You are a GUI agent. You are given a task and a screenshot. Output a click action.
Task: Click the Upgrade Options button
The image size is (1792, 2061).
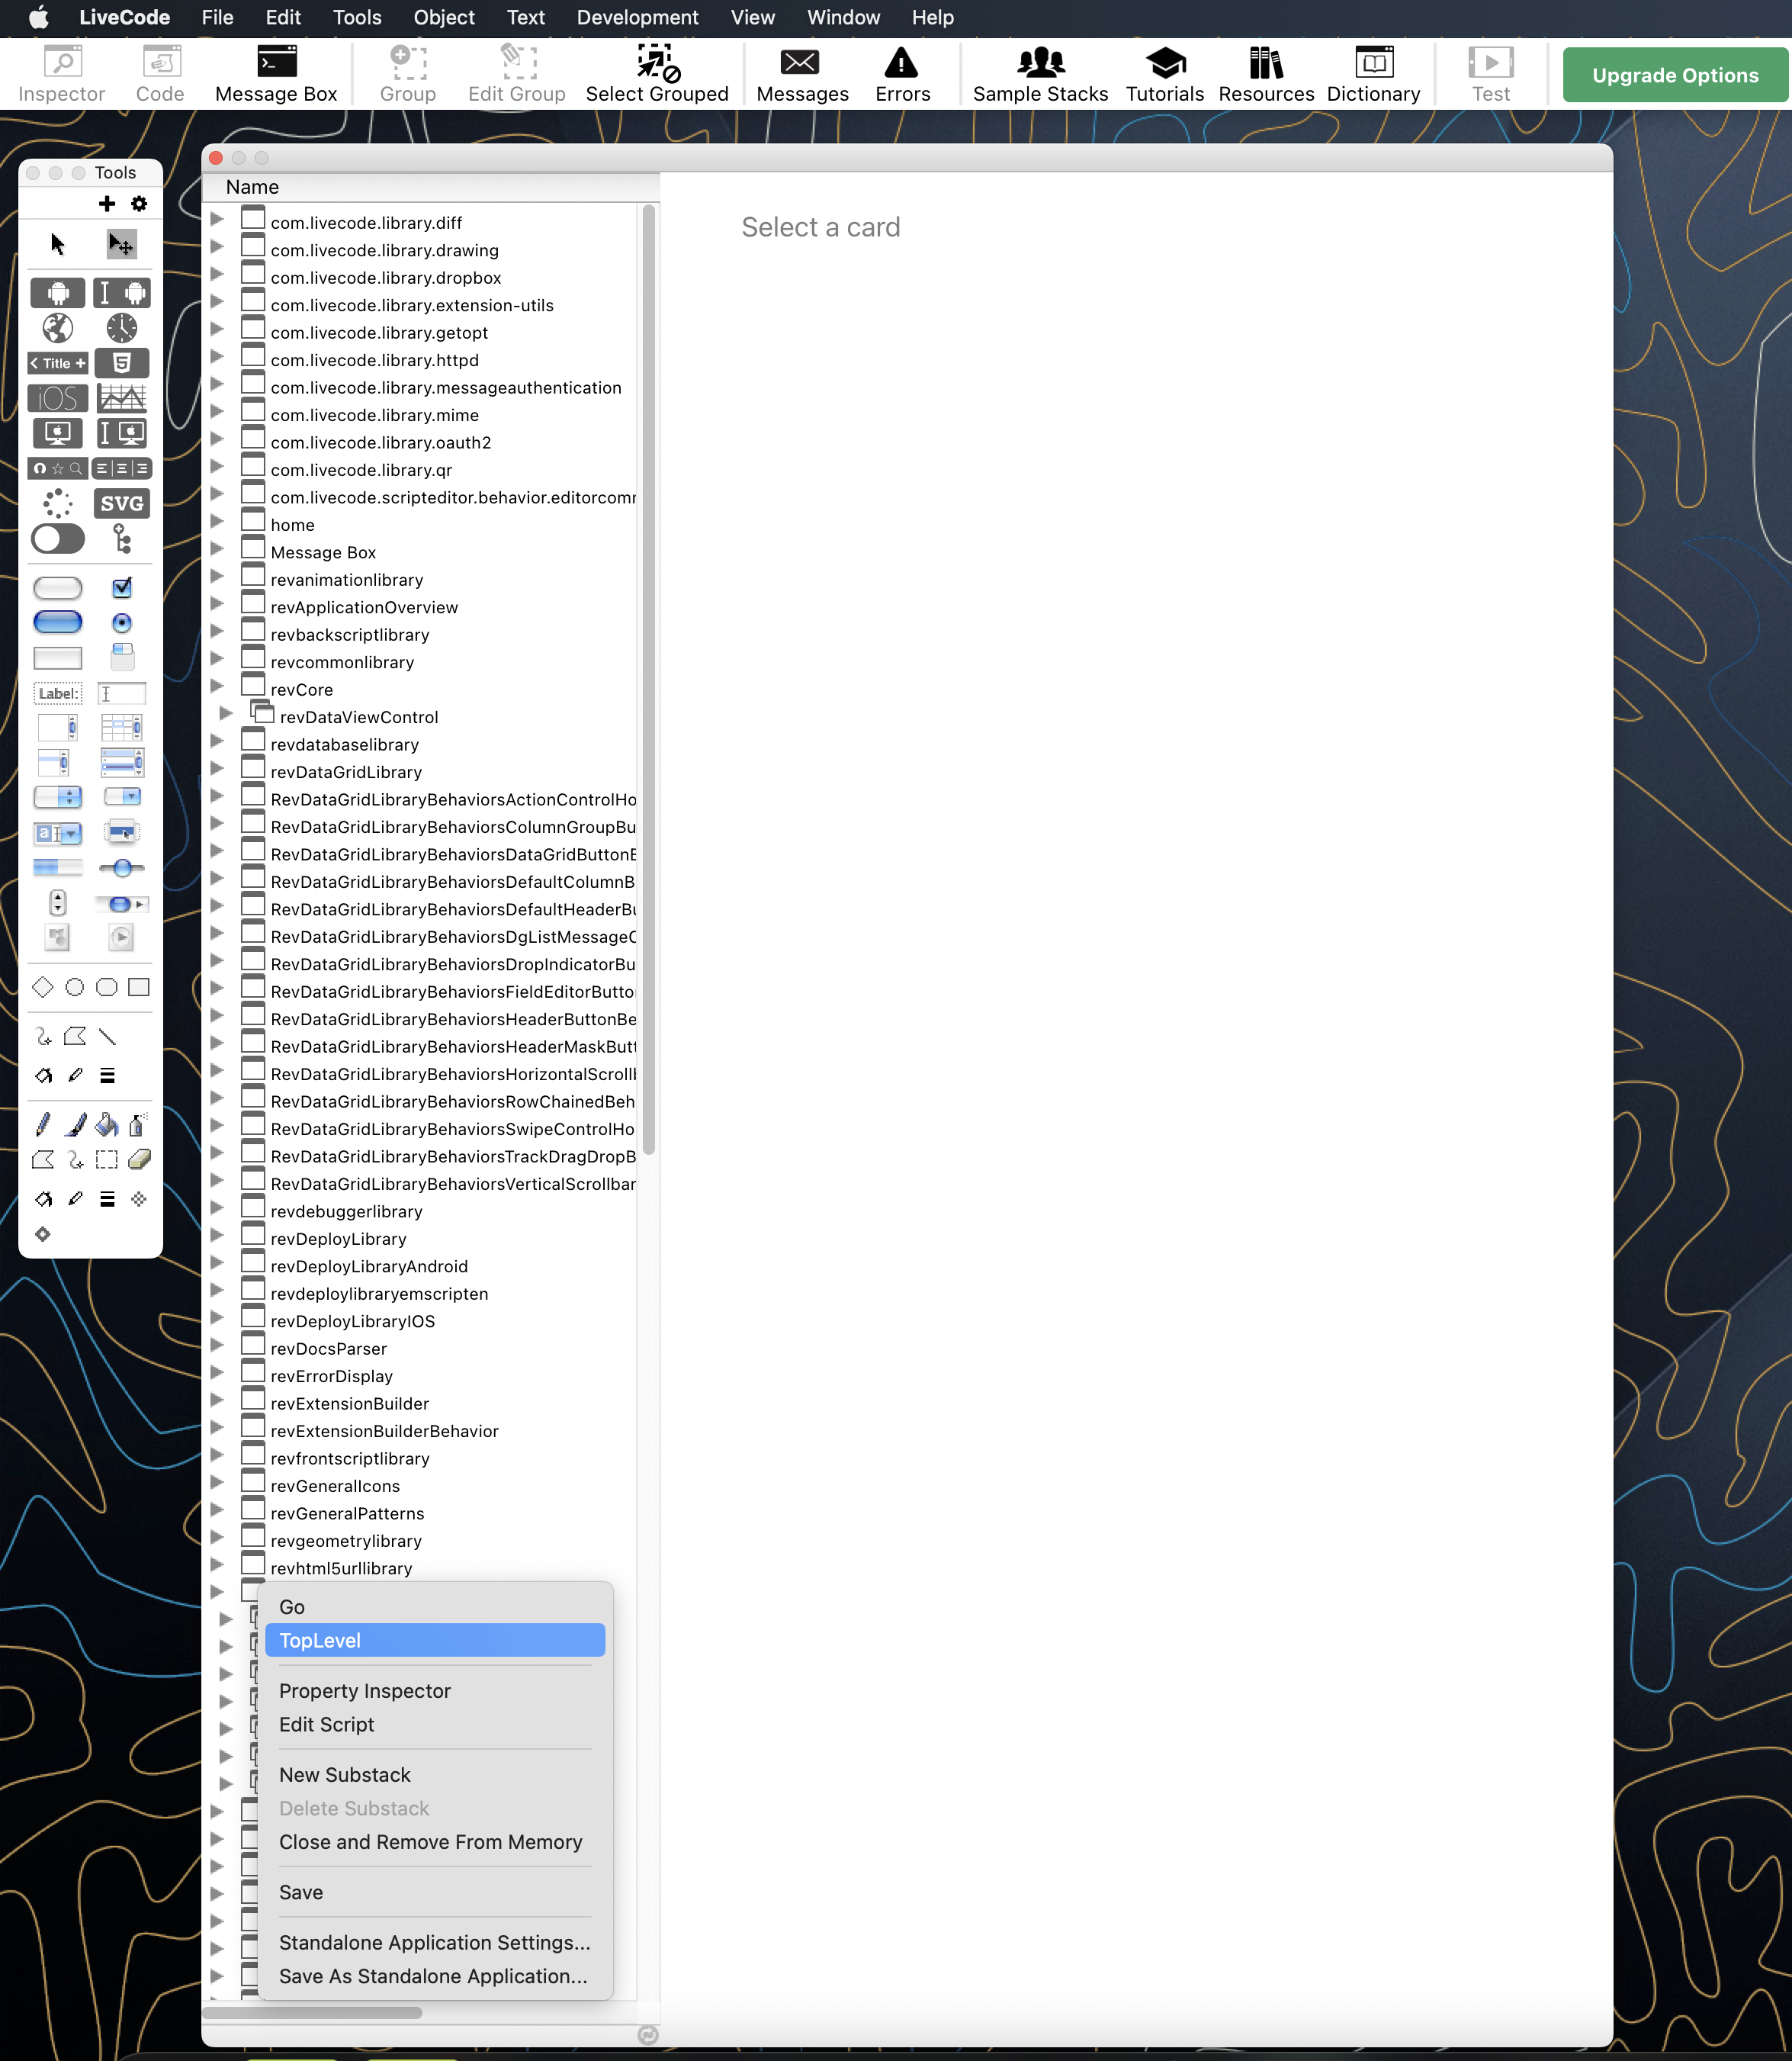1675,75
